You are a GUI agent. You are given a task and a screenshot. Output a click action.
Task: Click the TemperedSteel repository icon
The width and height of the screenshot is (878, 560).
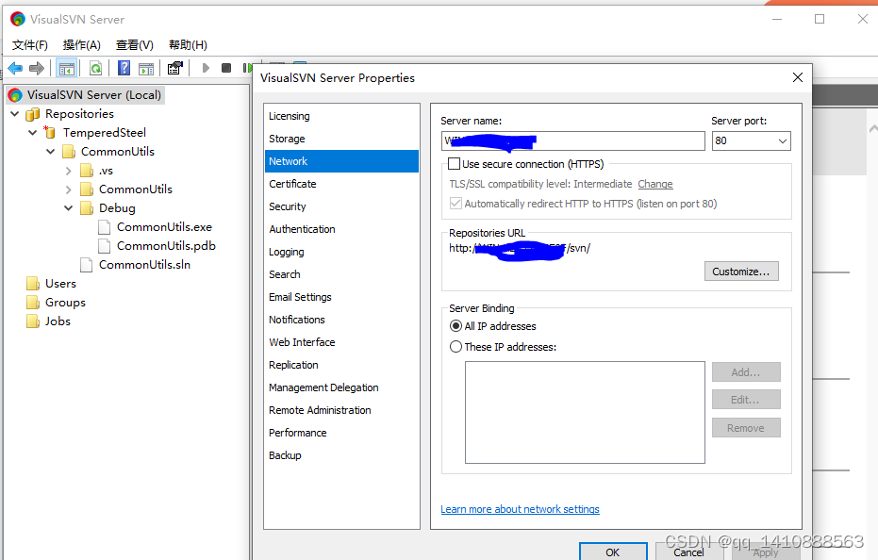point(50,133)
